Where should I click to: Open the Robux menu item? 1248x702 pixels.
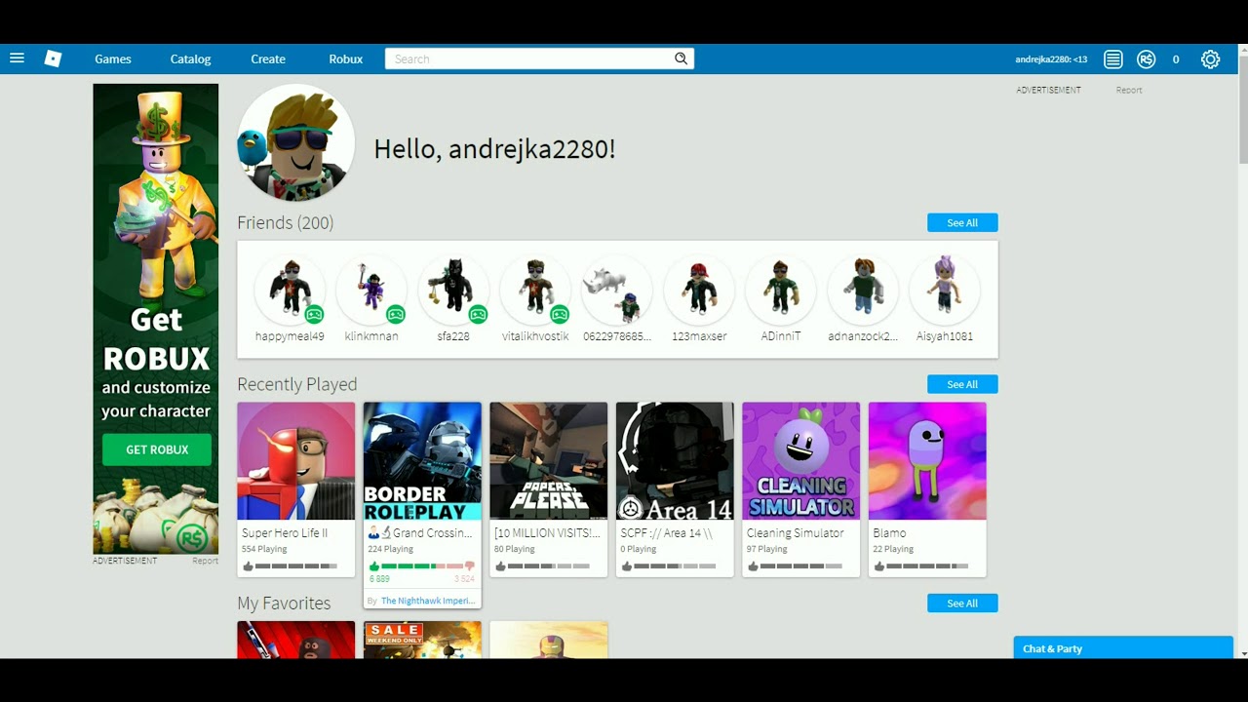click(346, 58)
